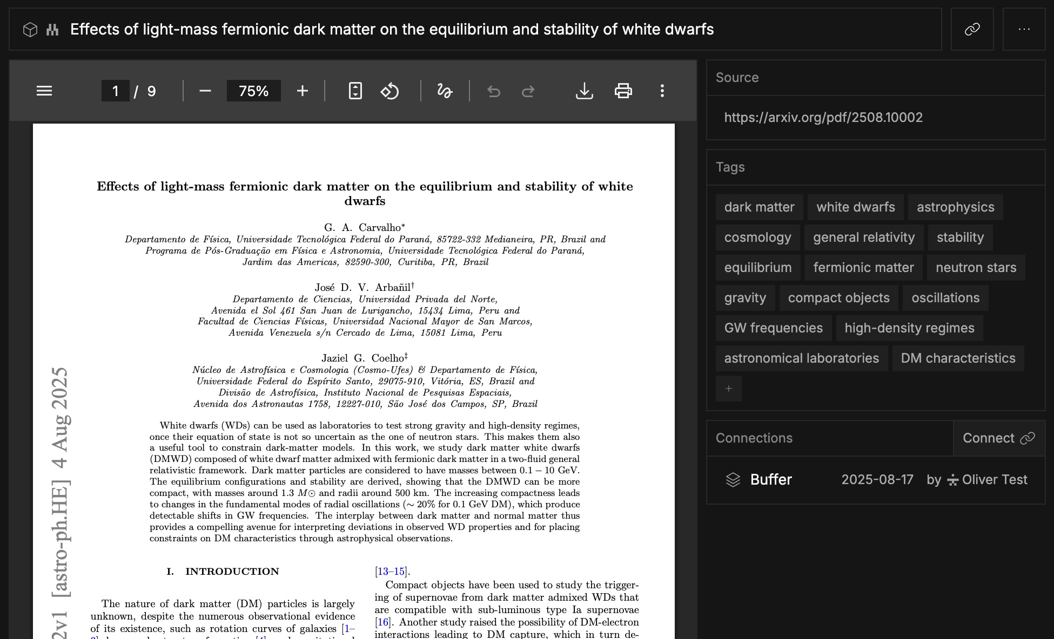Toggle the PDF sidebar hamburger menu
Screen dimensions: 1054x639
[x=44, y=91]
